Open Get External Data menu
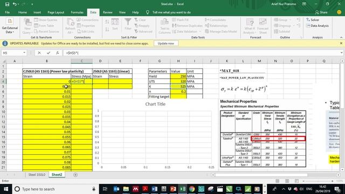 (10, 26)
